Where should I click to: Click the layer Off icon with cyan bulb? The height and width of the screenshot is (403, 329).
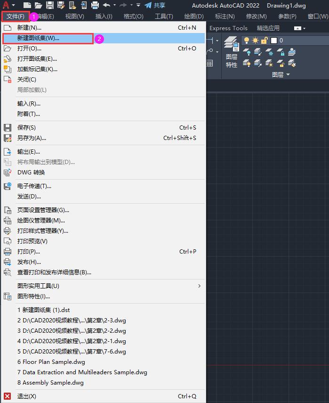247,52
